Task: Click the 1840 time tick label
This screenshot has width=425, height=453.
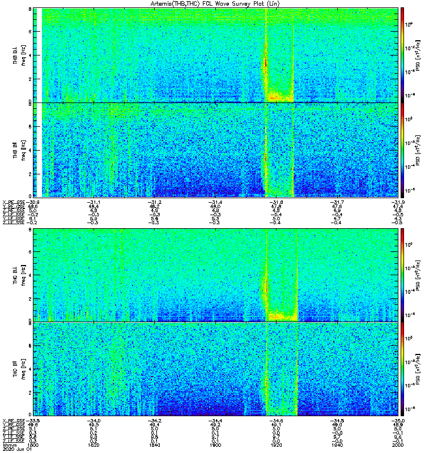Action: [154, 445]
